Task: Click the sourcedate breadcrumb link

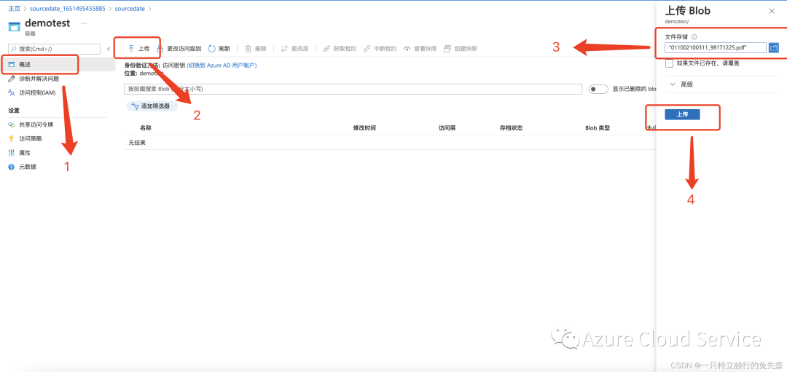Action: click(128, 9)
